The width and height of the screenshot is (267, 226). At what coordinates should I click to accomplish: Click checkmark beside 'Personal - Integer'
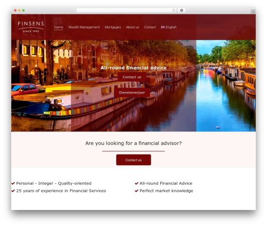point(13,183)
